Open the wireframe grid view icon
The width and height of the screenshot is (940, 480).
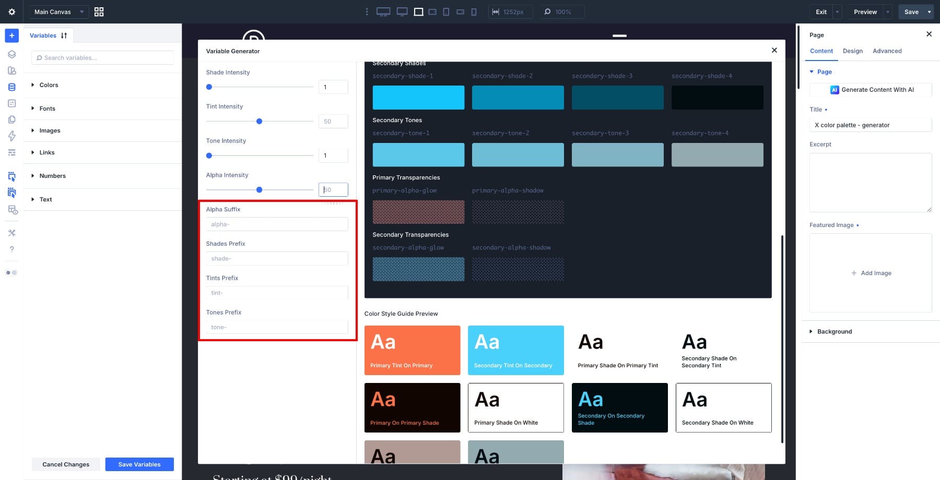point(99,11)
